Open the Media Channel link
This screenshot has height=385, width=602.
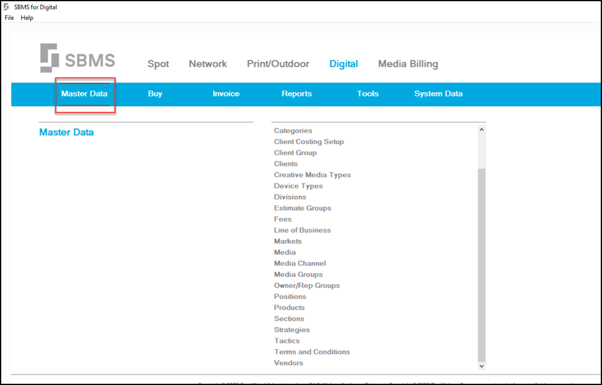(300, 264)
